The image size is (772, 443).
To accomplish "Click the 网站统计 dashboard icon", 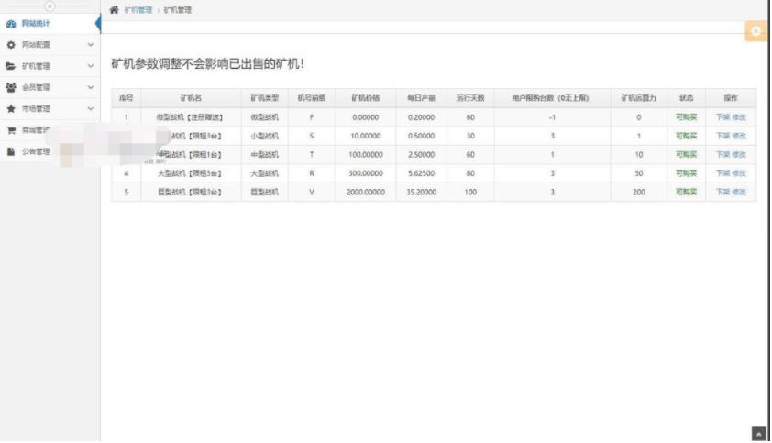I will click(x=10, y=23).
